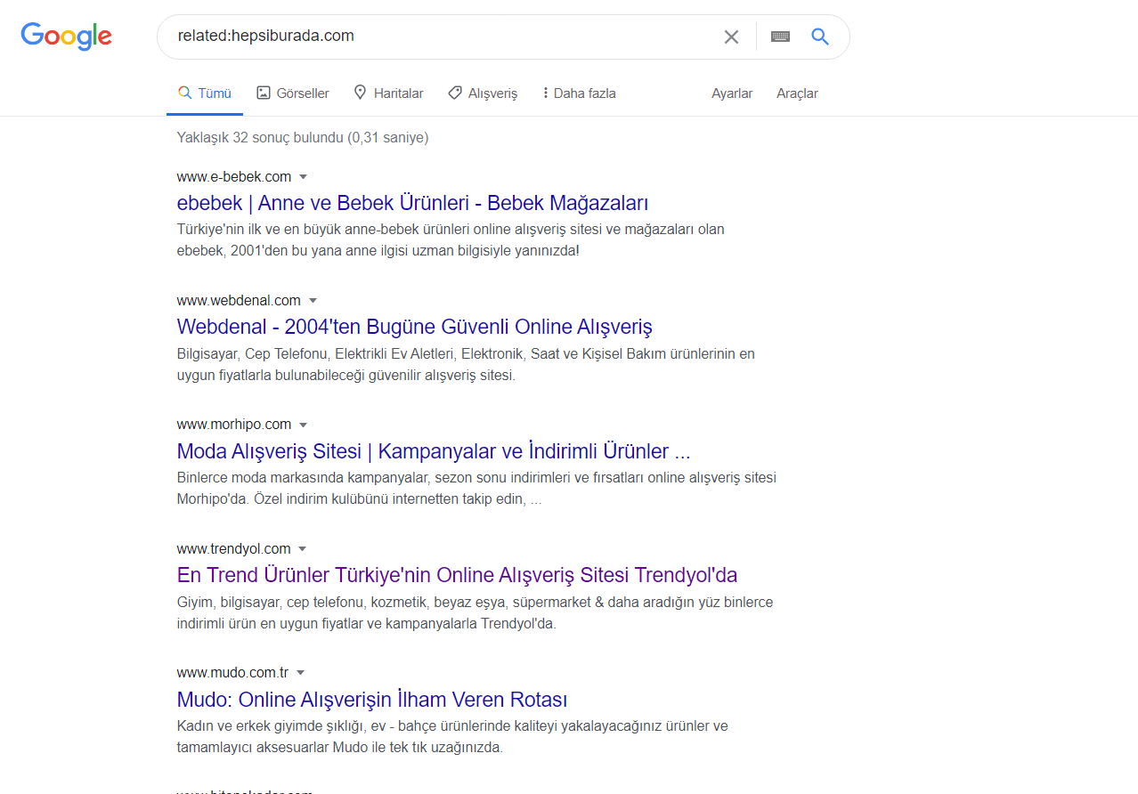The height and width of the screenshot is (794, 1138).
Task: Open the Araçlar search tools
Action: click(796, 93)
